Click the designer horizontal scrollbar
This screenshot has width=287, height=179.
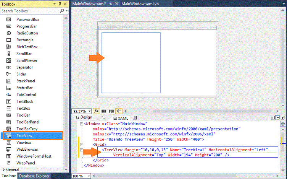tap(212, 111)
